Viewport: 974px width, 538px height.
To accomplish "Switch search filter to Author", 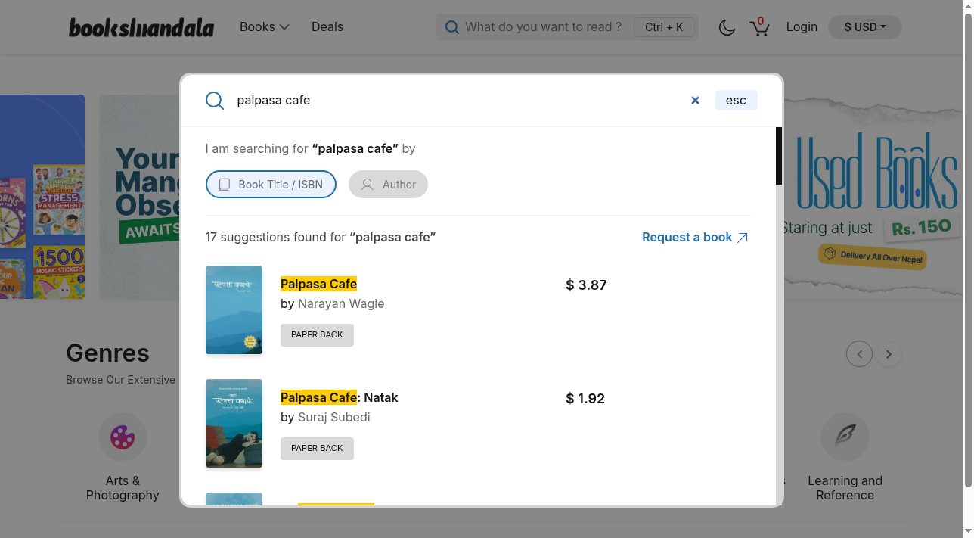I will [388, 184].
